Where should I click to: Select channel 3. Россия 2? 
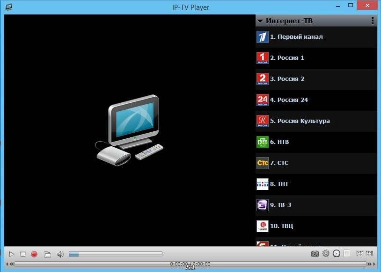pyautogui.click(x=316, y=79)
